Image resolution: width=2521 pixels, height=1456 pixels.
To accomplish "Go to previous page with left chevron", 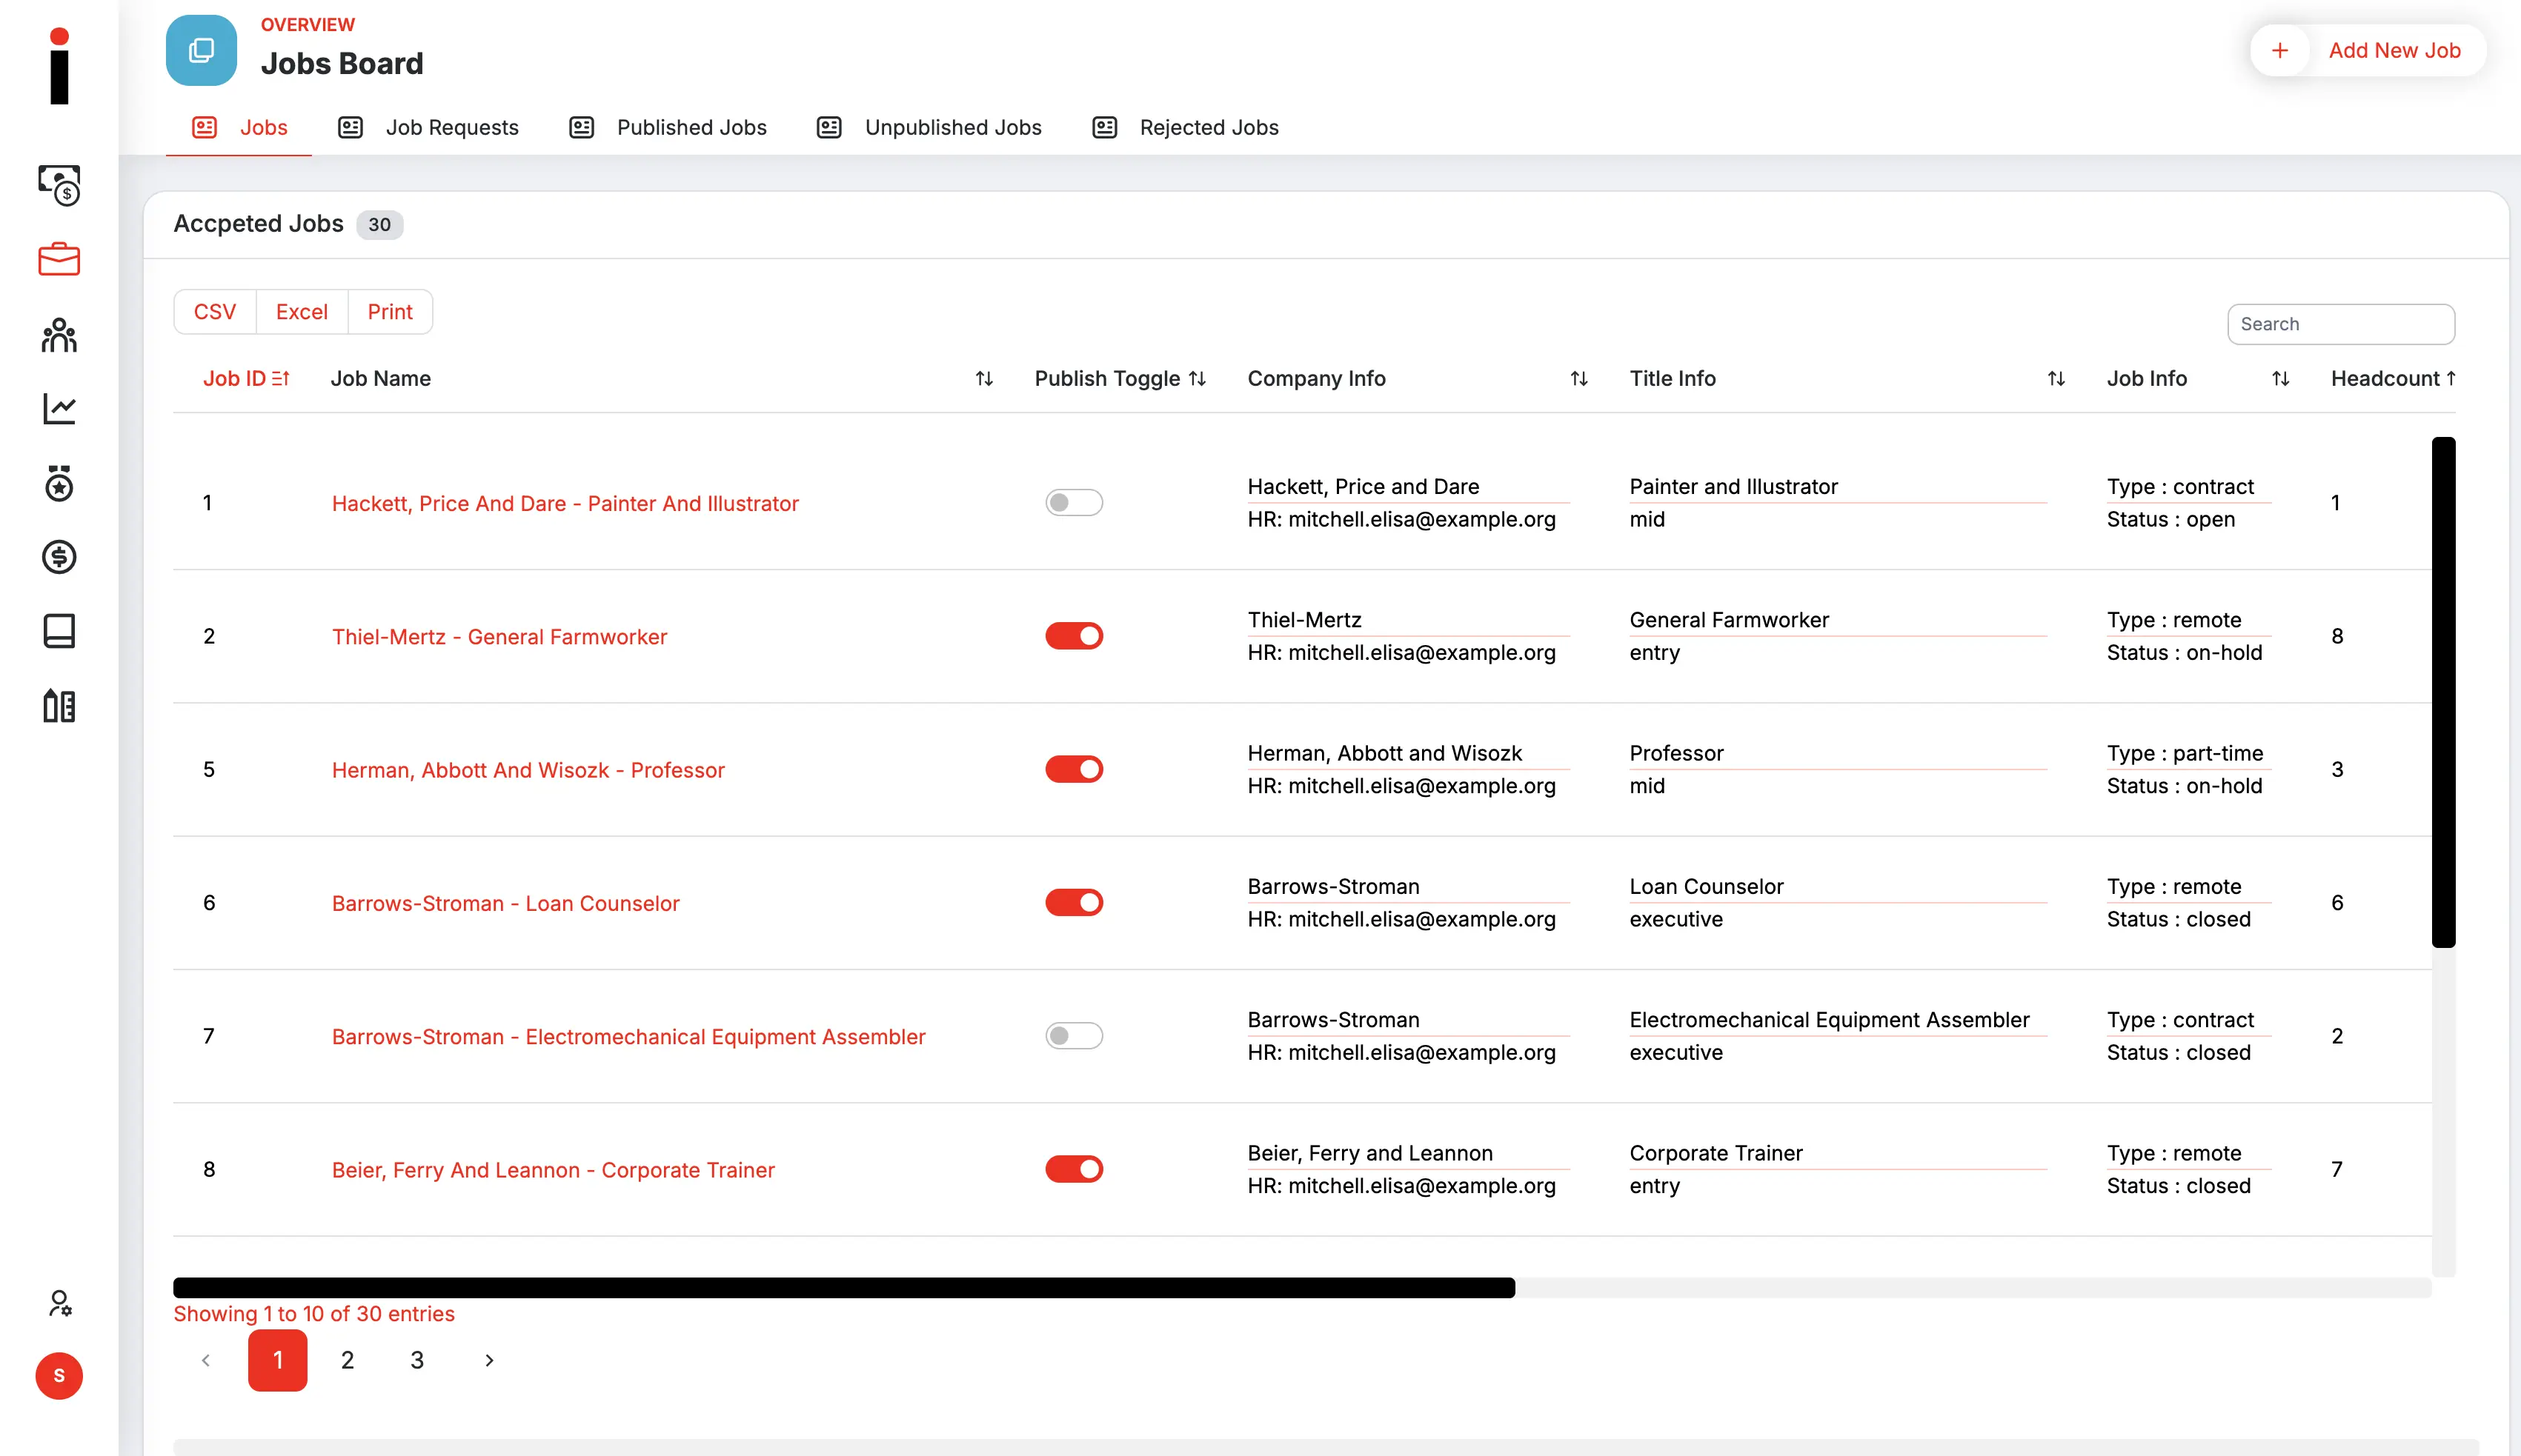I will [x=206, y=1360].
